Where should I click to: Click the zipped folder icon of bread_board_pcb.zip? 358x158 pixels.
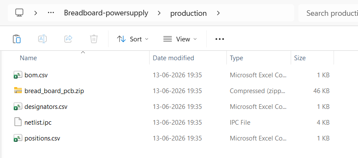click(18, 90)
